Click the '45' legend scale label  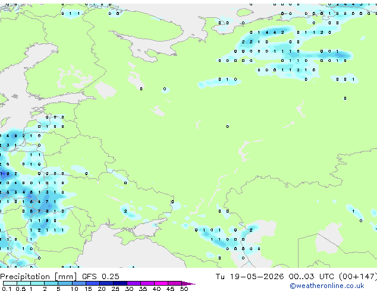[x=170, y=289]
